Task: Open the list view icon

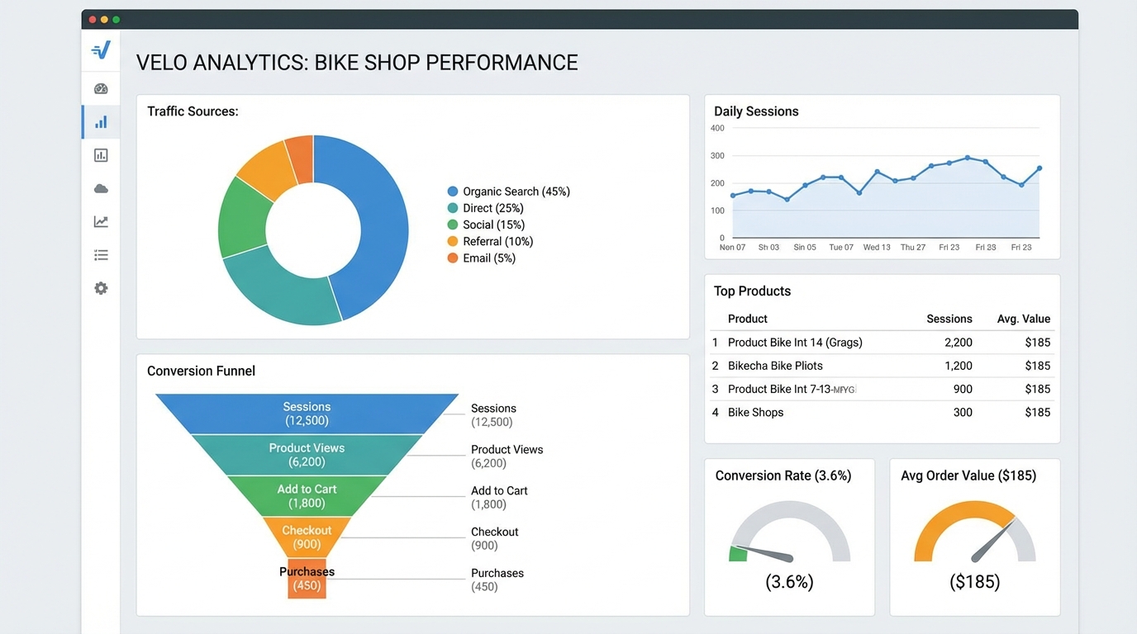Action: click(x=100, y=254)
